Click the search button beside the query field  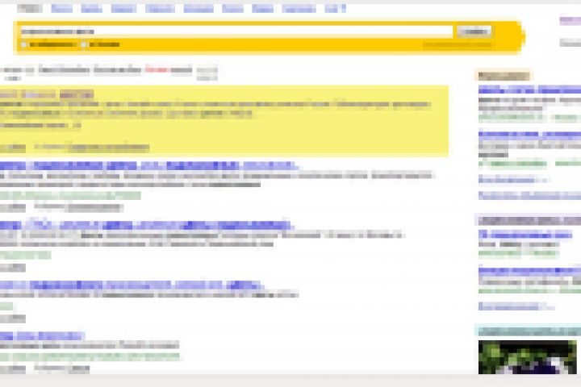pyautogui.click(x=474, y=31)
